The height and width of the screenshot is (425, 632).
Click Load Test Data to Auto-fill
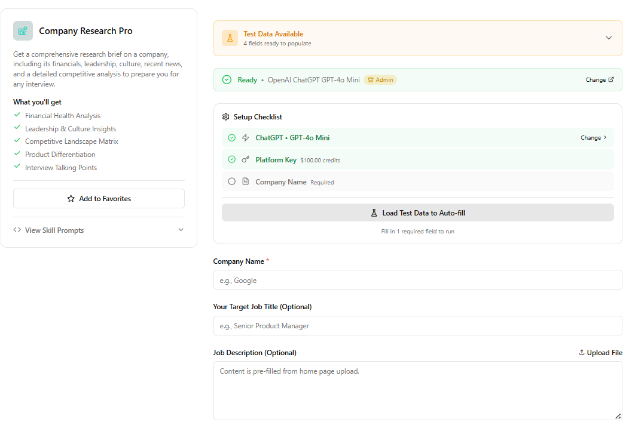tap(417, 213)
